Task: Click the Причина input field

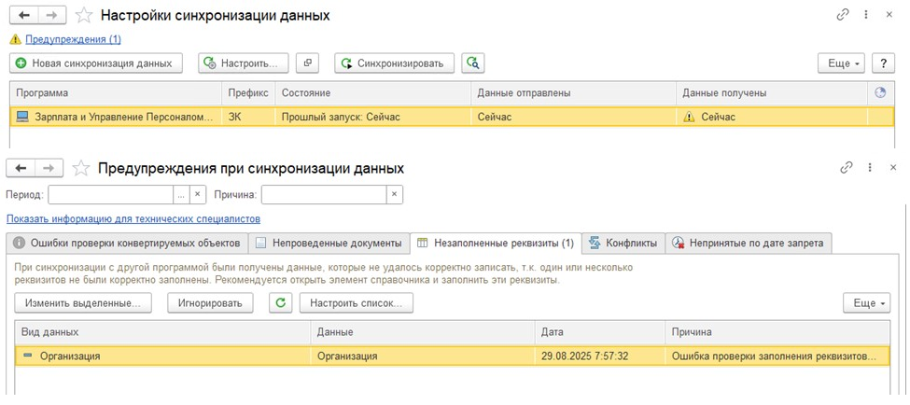Action: (324, 195)
